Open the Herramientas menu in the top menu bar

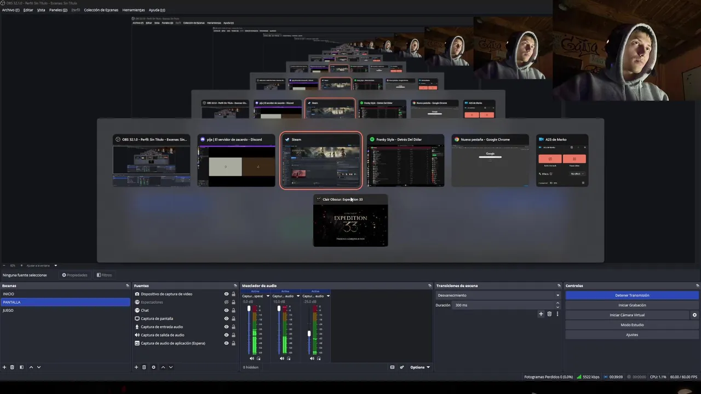134,10
